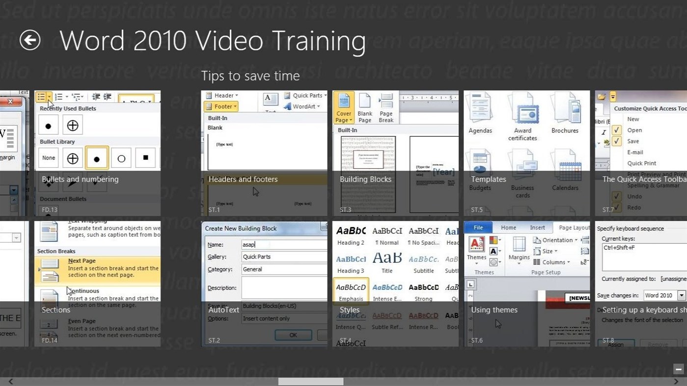Open the Size dropdown in Page Setup

(549, 251)
